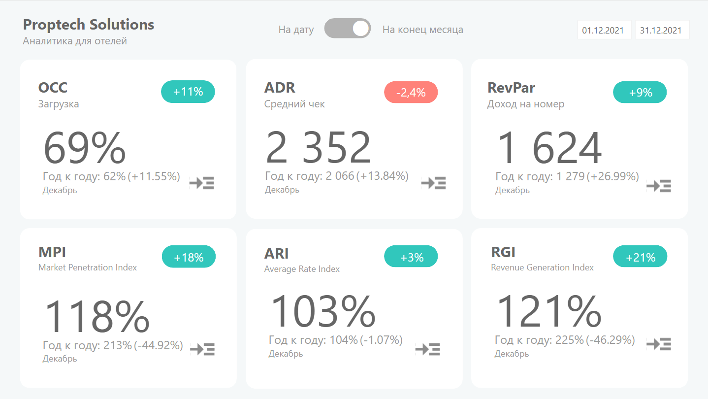Toggle switch between date and month-end
Viewport: 708px width, 399px height.
pyautogui.click(x=348, y=29)
